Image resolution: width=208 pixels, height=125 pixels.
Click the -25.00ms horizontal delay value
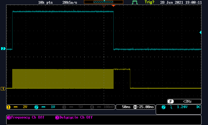pos(146,107)
